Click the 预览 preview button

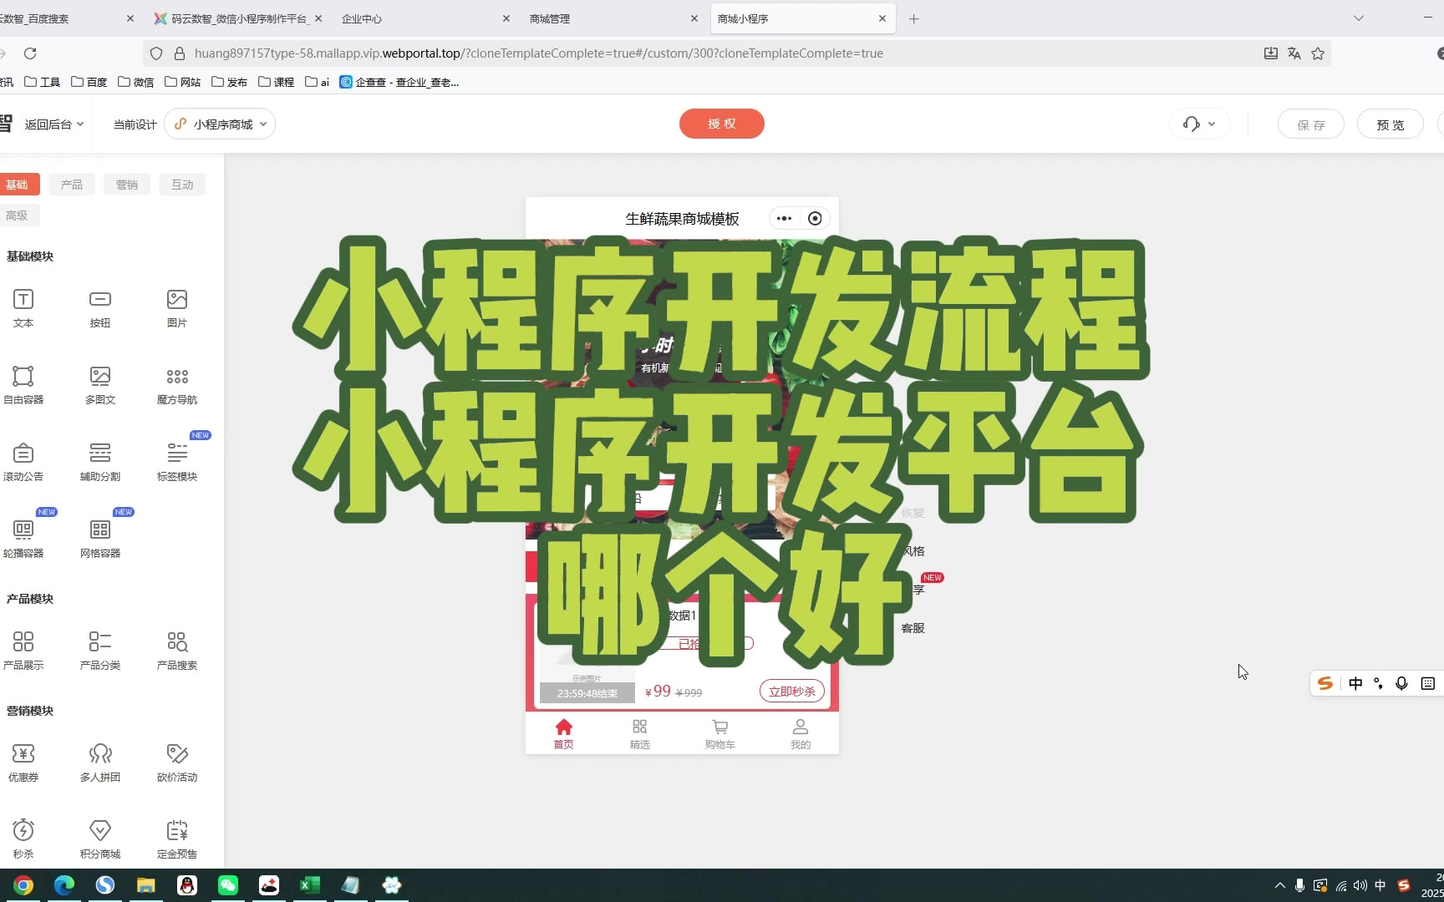pos(1390,124)
